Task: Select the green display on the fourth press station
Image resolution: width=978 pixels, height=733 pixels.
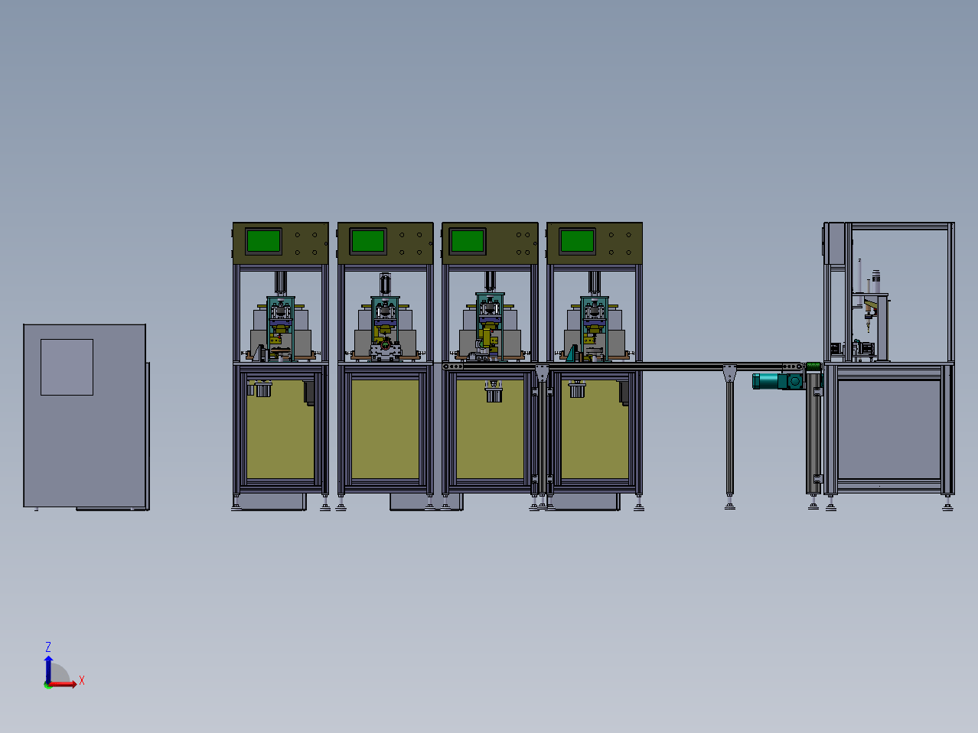Action: (x=578, y=241)
